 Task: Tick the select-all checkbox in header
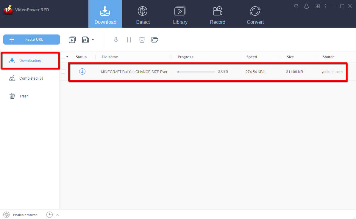pos(63,57)
